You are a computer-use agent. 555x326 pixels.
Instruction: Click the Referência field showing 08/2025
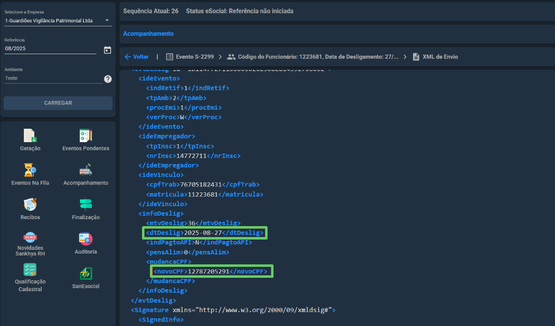coord(50,49)
